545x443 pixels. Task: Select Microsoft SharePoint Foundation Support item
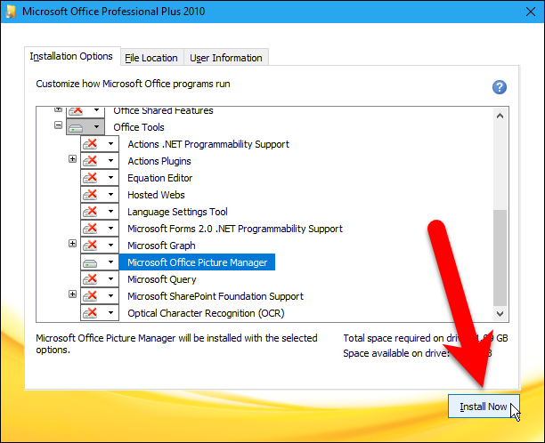click(x=216, y=296)
